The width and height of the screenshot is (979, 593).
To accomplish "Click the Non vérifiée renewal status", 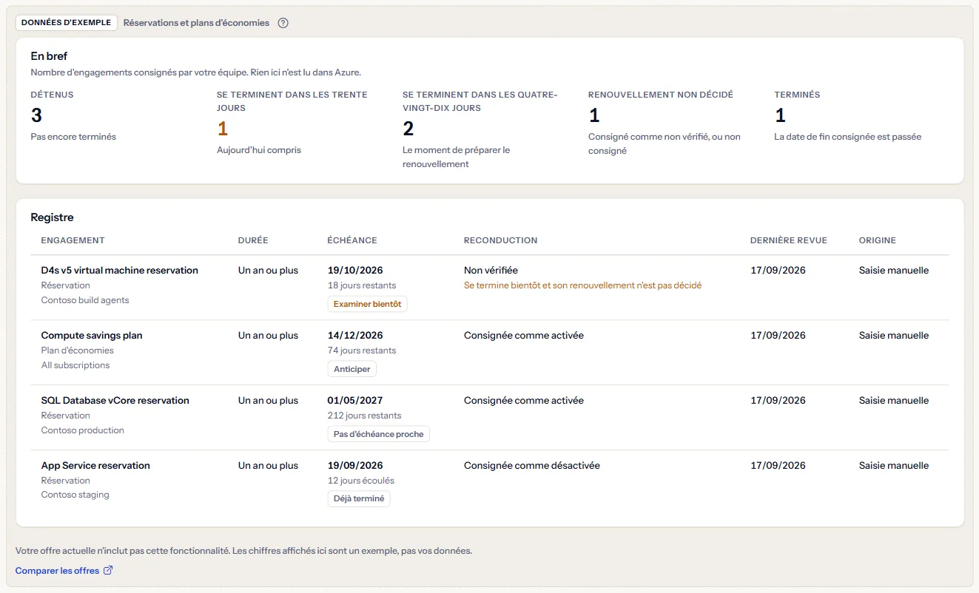I will tap(491, 271).
